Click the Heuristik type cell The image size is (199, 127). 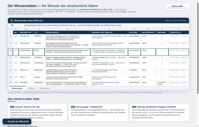pyautogui.click(x=39, y=45)
